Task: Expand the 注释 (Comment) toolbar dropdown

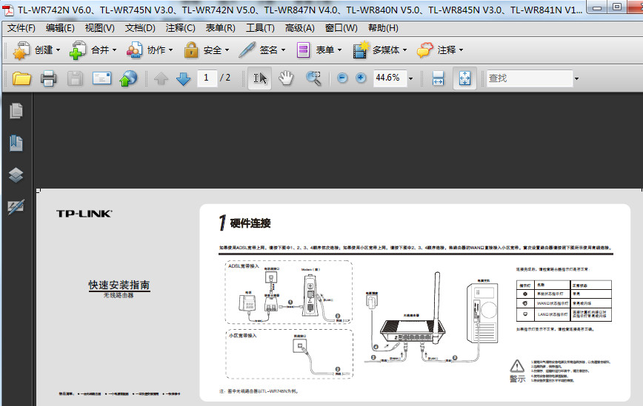Action: [x=461, y=50]
